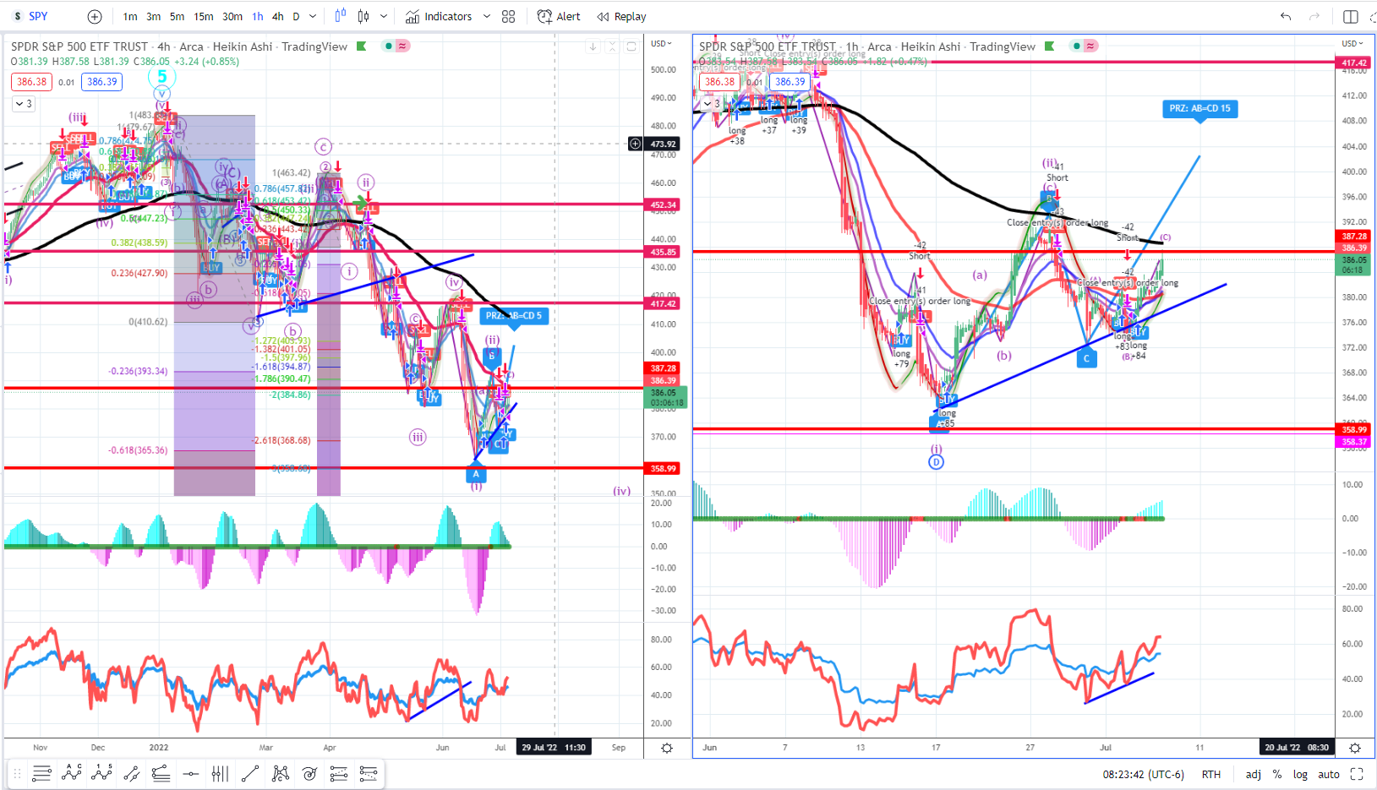Select the 1m timeframe
Viewport: 1377px width, 790px height.
pos(130,16)
